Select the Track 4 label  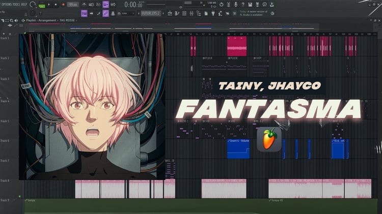coord(5,101)
